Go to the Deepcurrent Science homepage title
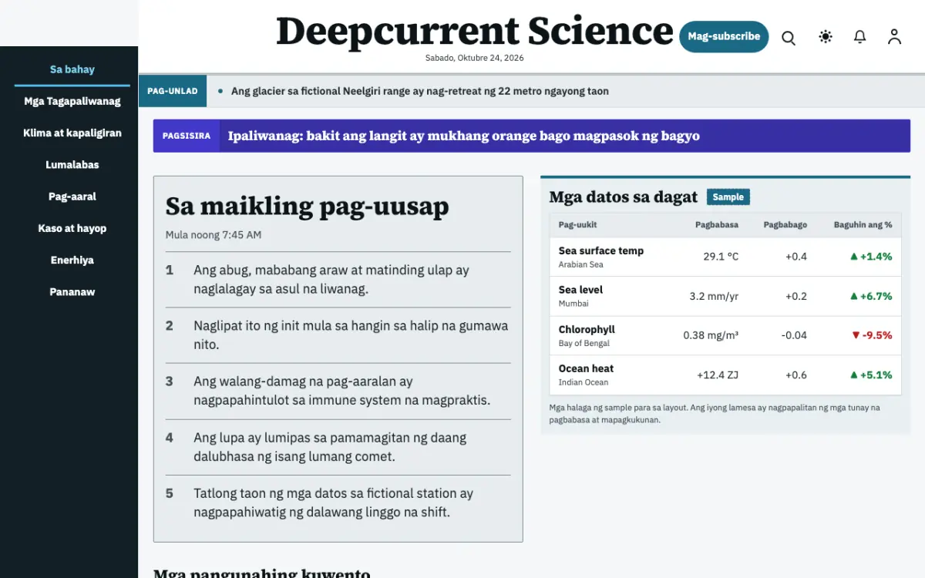Viewport: 925px width, 578px height. [475, 32]
